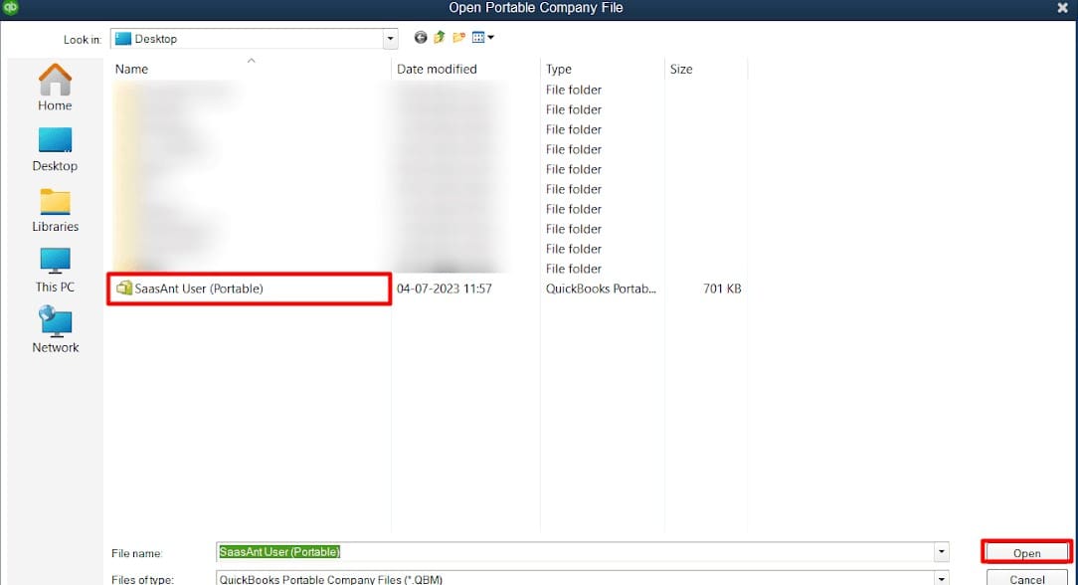Screen dimensions: 1078x585
Task: Click the File name input field
Action: tap(575, 552)
